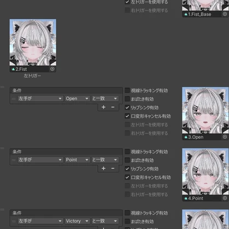Click the list handle left of the Point 条件 block
This screenshot has height=229, width=229.
pos(2,148)
